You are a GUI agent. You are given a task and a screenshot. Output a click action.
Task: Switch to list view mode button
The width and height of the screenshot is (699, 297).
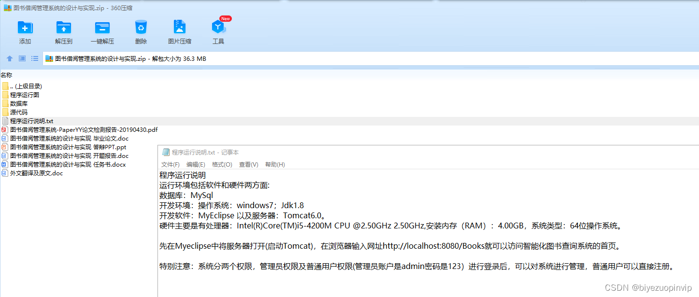(x=35, y=58)
